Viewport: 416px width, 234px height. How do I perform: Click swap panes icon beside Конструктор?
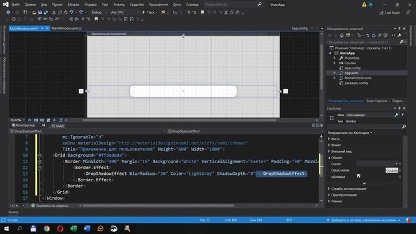[44, 125]
